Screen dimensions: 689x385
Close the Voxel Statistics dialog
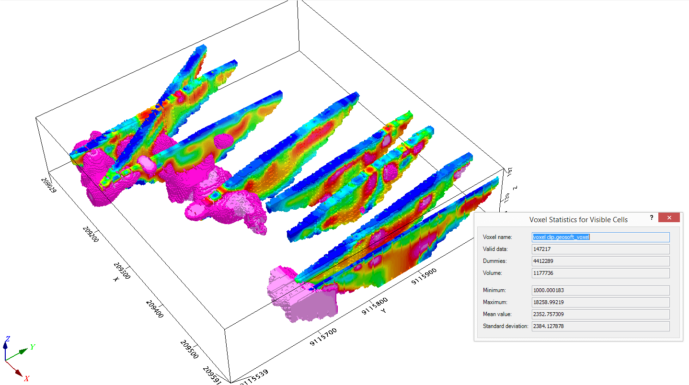coord(669,218)
